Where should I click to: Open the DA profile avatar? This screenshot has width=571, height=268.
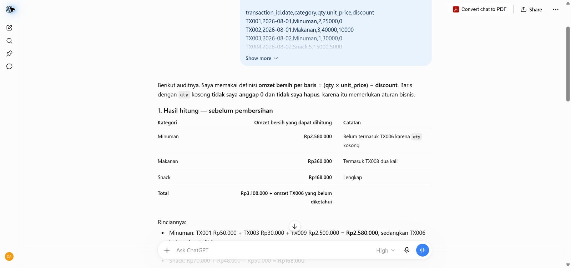pyautogui.click(x=9, y=257)
